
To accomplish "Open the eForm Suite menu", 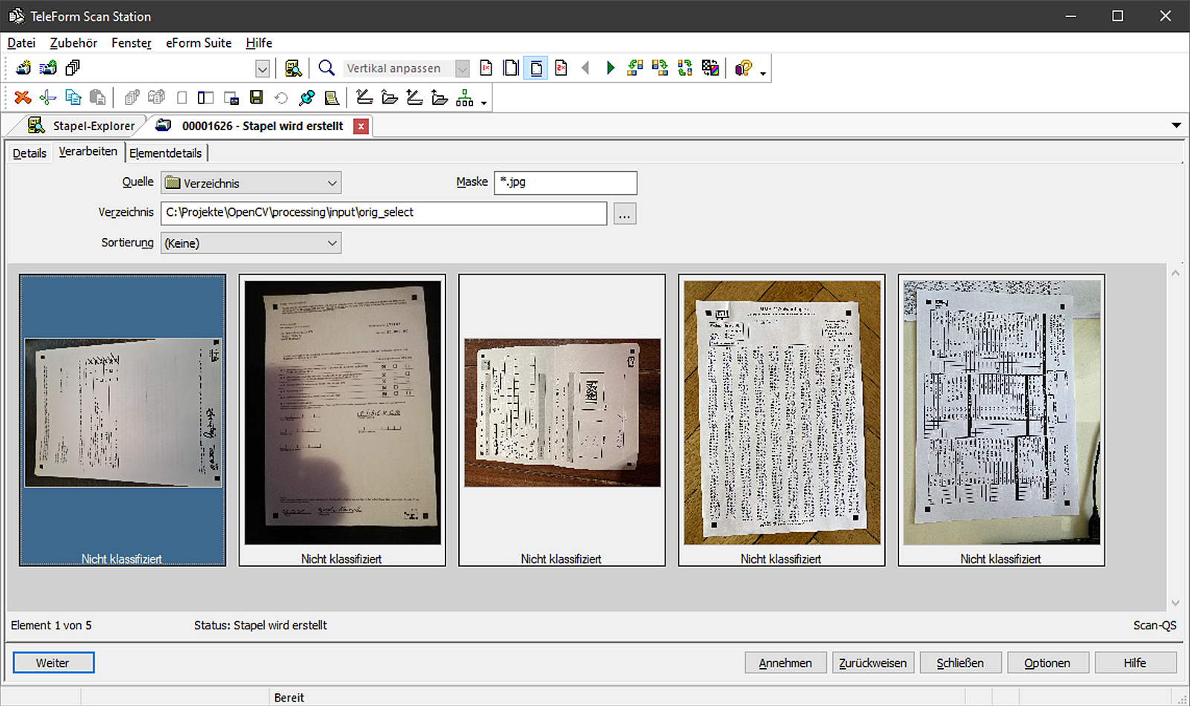I will click(198, 42).
